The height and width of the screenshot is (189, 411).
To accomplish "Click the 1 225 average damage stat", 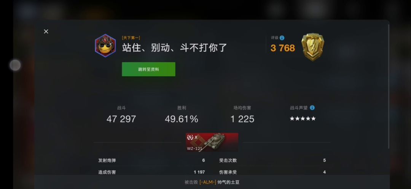I will pos(242,119).
